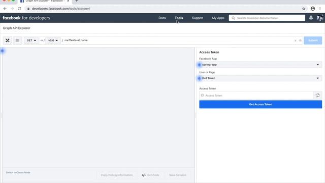
Task: Open the v5.0 version dropdown
Action: 53,41
